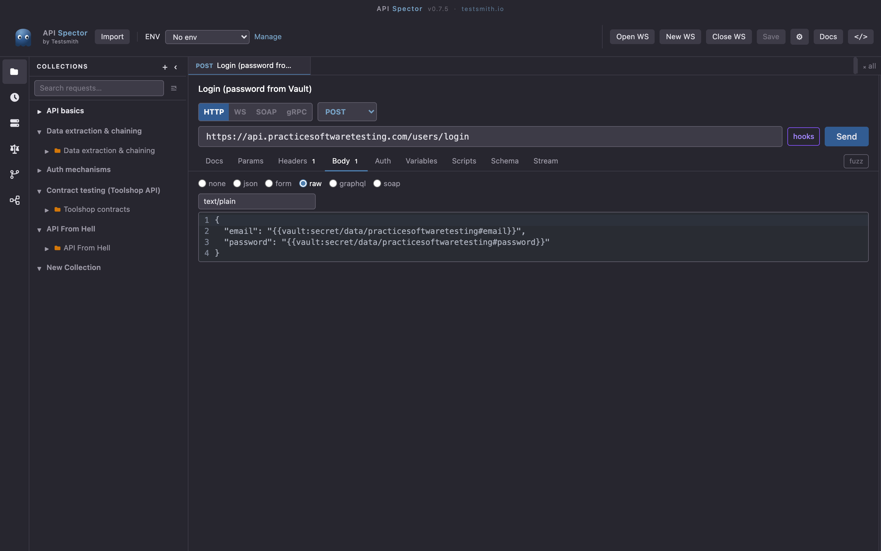Expand the Data extraction & chaining subfolder
This screenshot has height=551, width=881.
pos(46,151)
